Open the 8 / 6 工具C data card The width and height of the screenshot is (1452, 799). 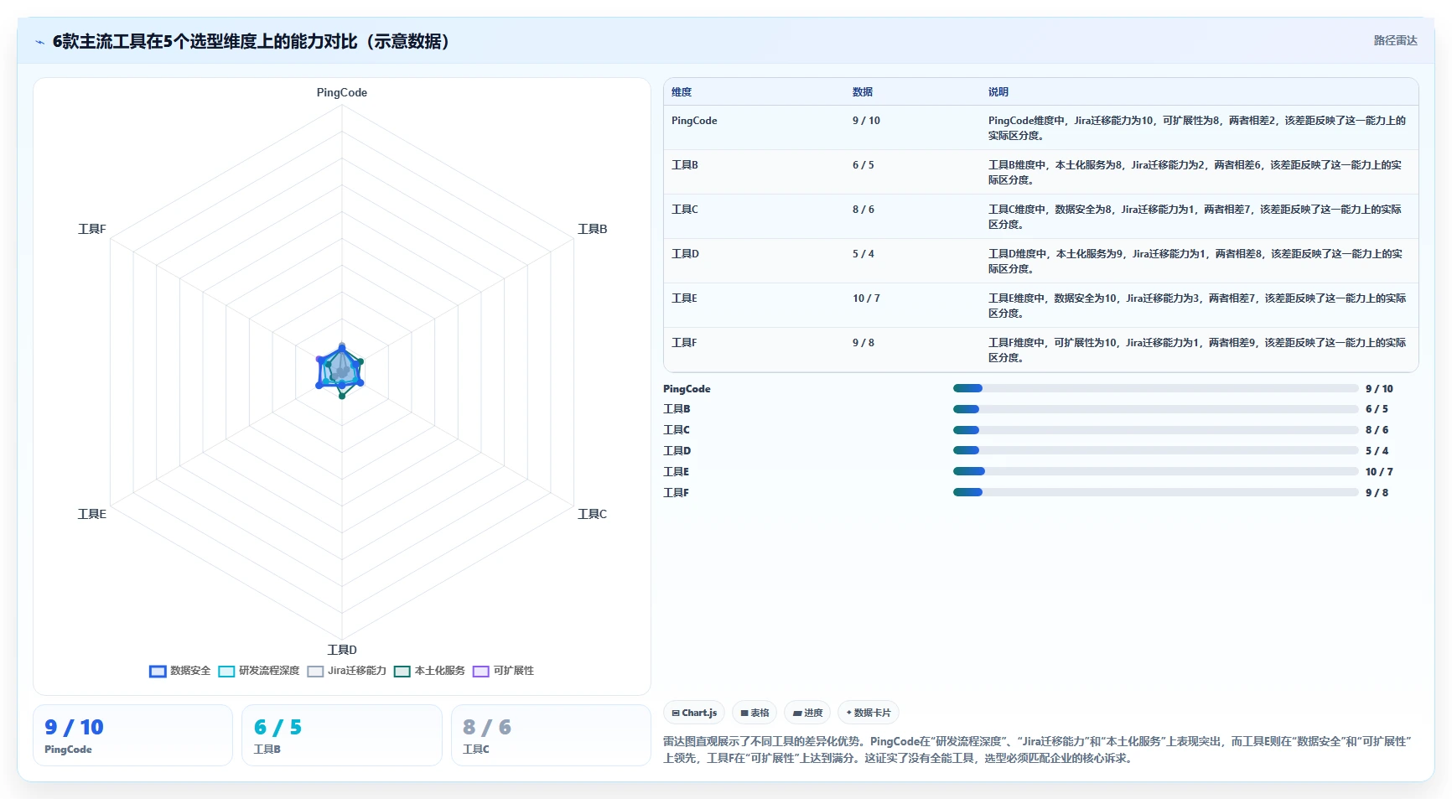click(551, 735)
